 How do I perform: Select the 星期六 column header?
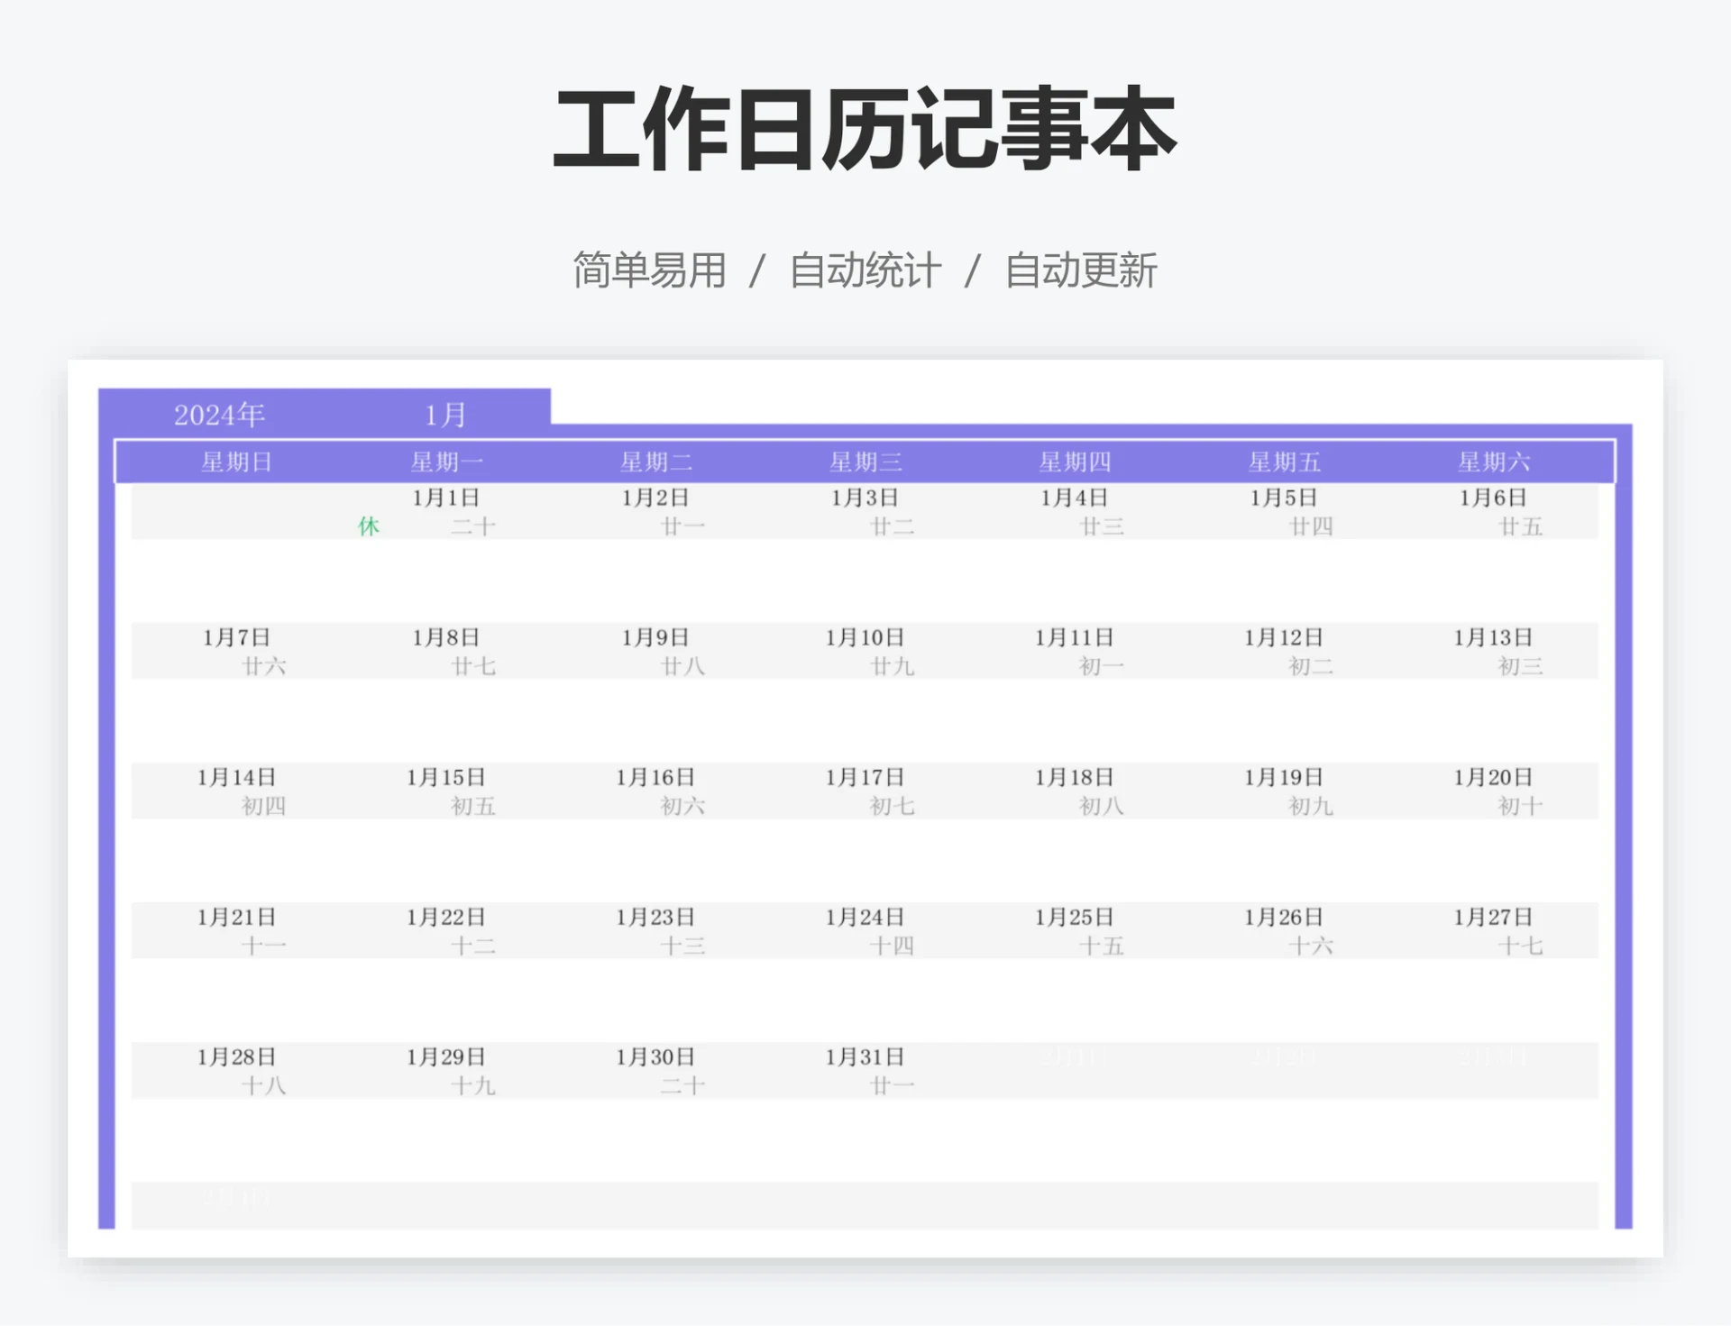tap(1494, 462)
